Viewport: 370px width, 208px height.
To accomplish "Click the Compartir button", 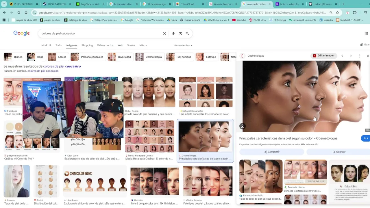I will [272, 152].
